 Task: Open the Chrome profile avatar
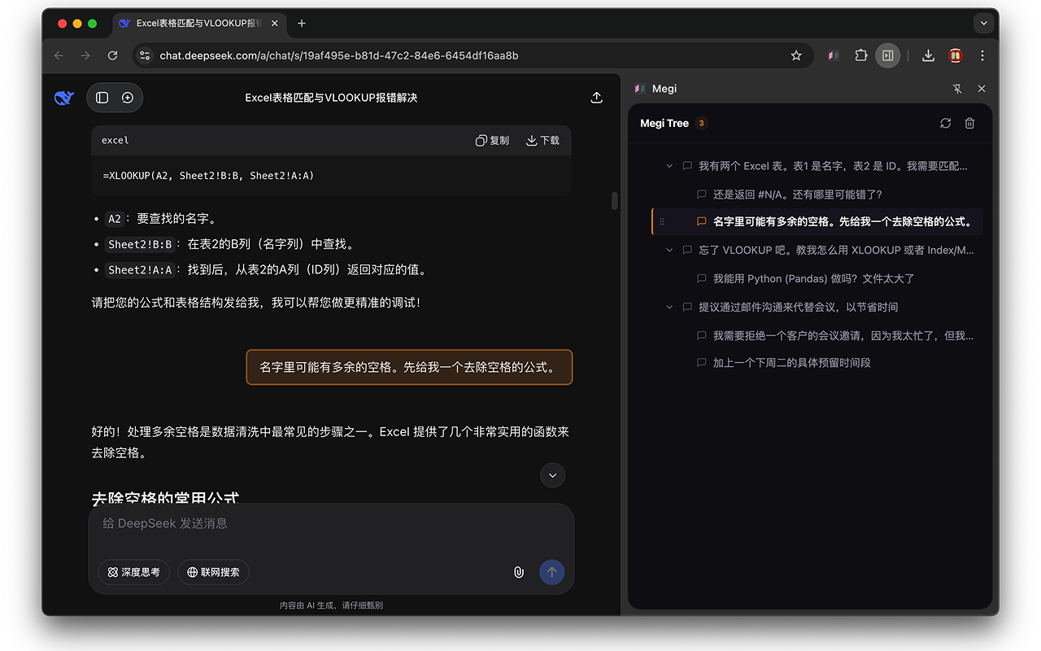pyautogui.click(x=956, y=55)
